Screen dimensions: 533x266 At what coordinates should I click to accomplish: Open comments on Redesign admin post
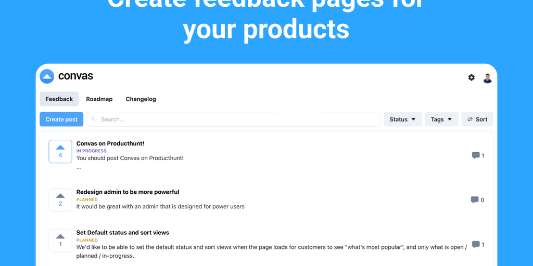point(475,200)
